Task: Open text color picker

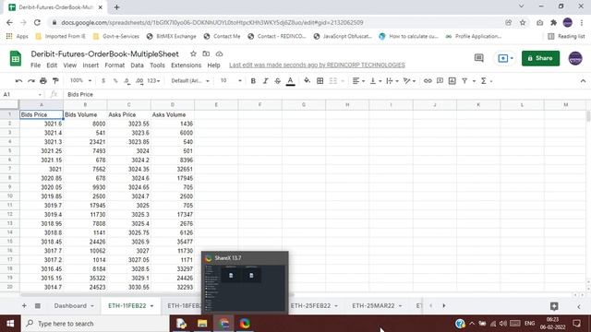Action: coord(290,81)
